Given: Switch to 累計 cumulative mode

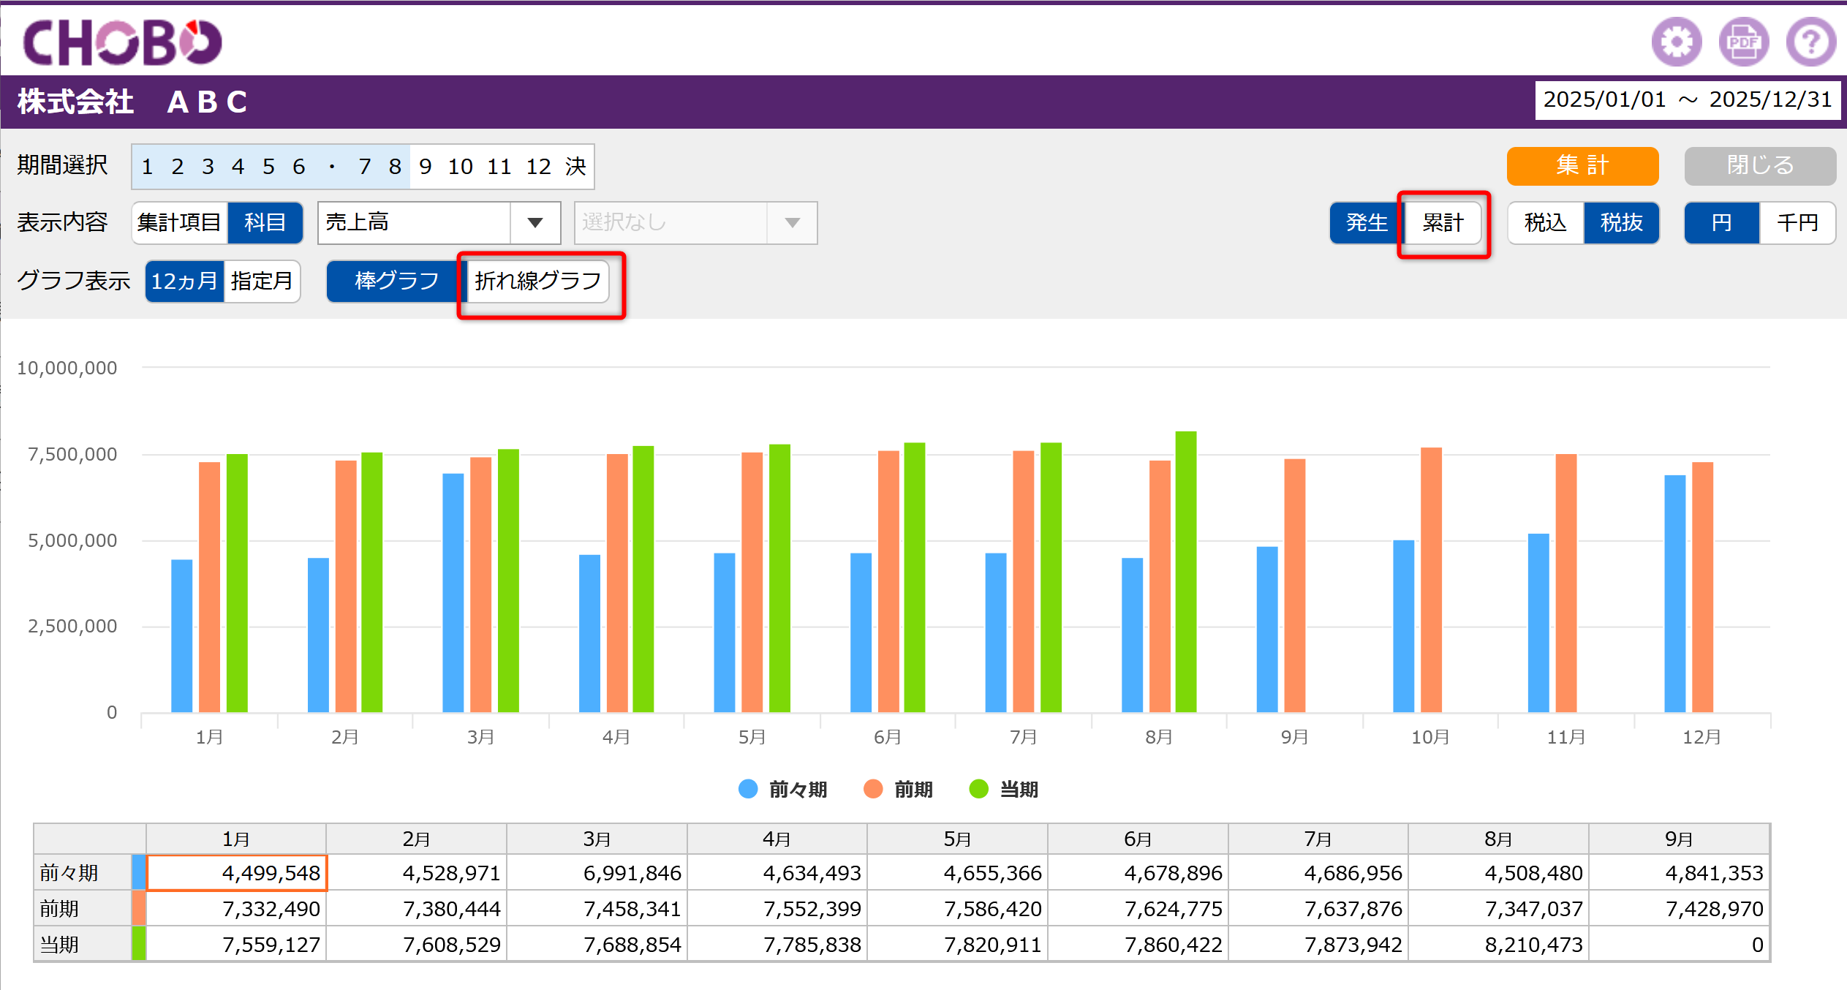Looking at the screenshot, I should (1443, 223).
